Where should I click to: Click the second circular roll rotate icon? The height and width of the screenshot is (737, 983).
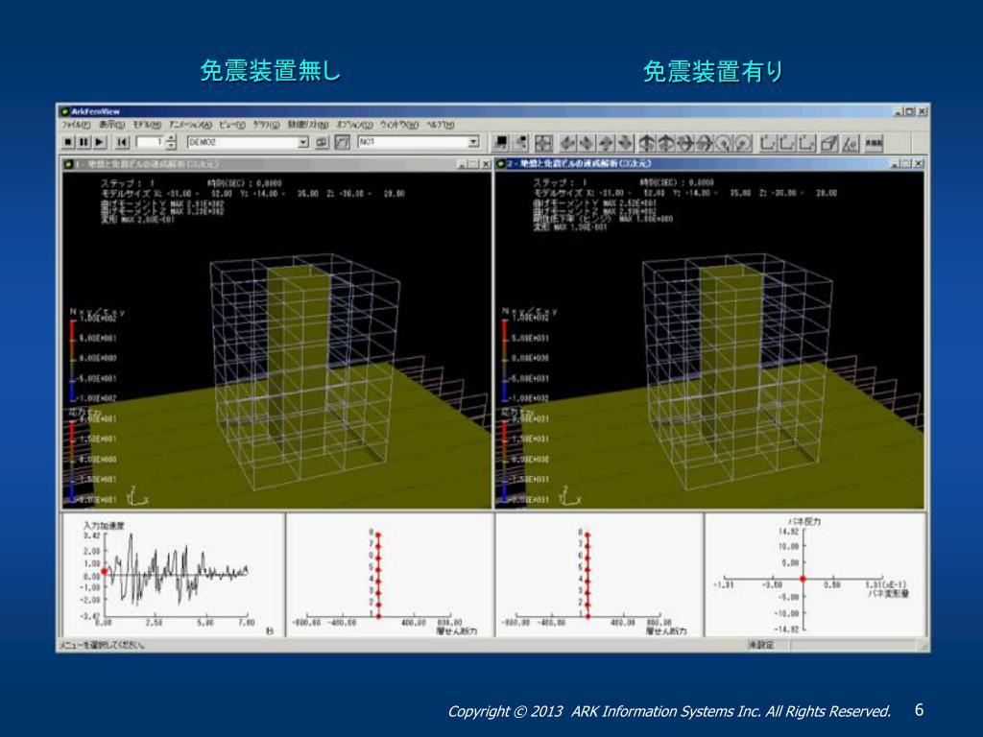pyautogui.click(x=742, y=144)
